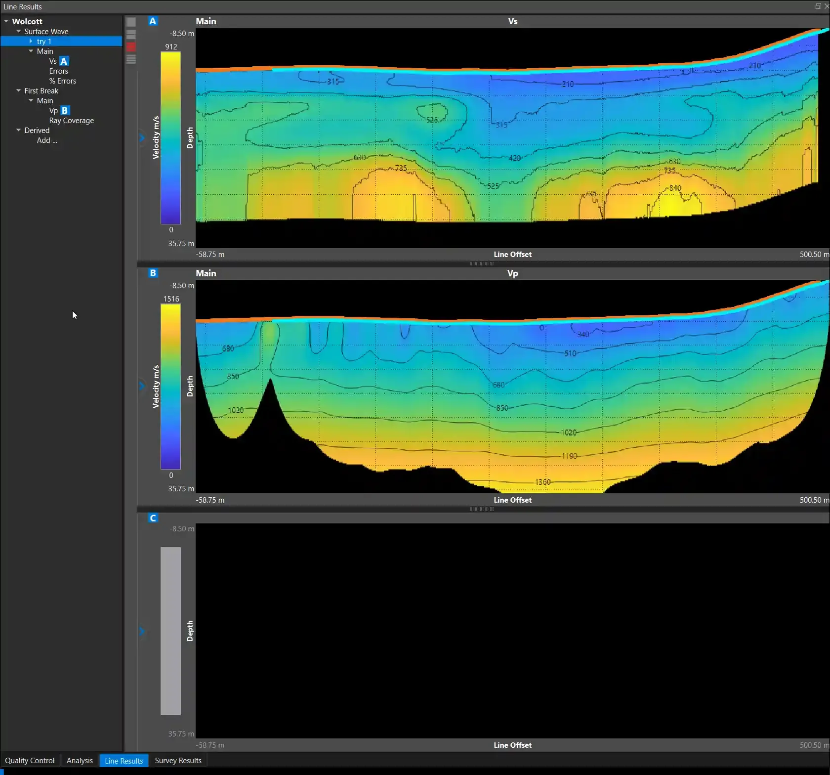Click the Vs panel top depth -8.50 m

pos(182,34)
